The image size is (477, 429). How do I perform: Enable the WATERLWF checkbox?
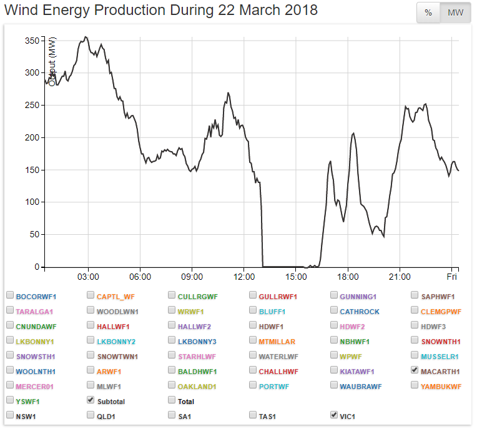tap(253, 355)
